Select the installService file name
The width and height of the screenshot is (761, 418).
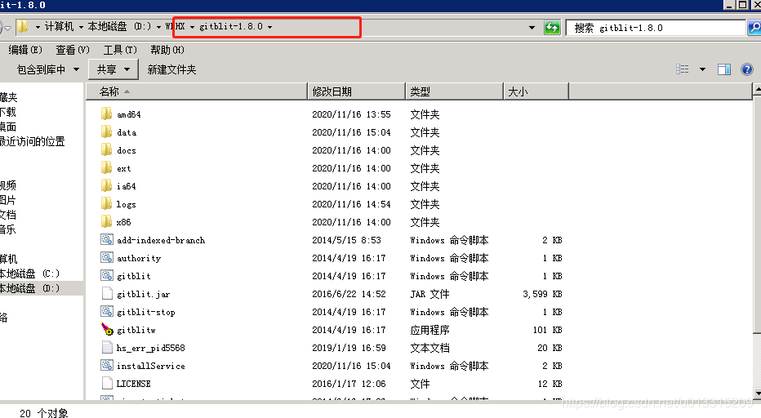(150, 366)
